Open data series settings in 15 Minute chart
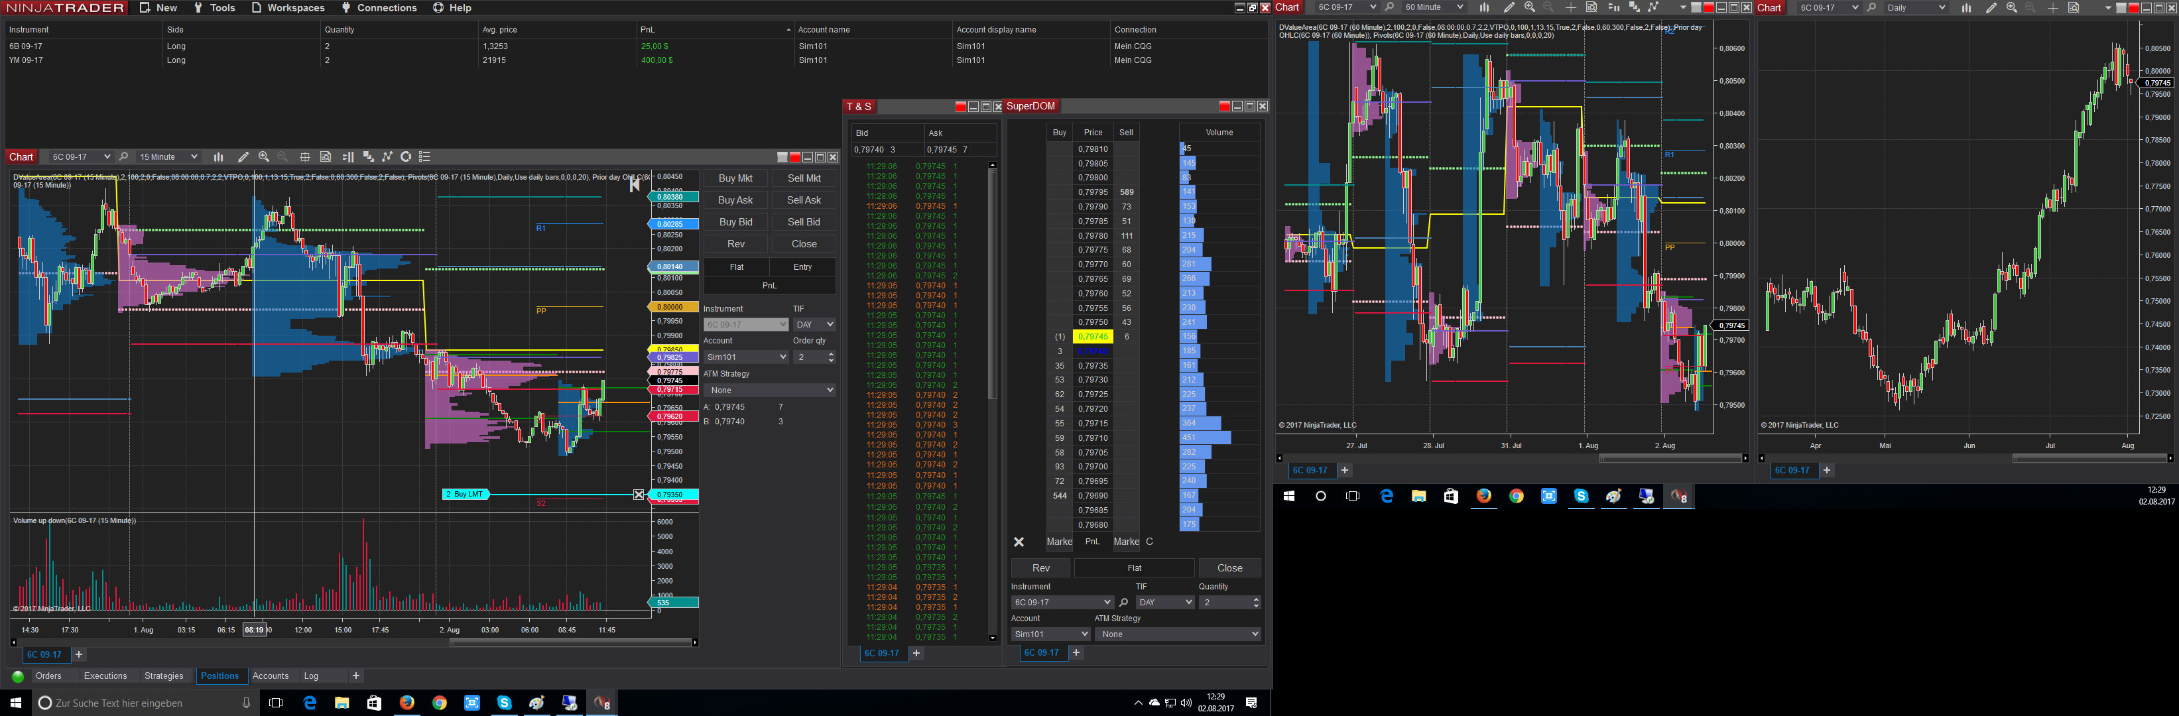 click(368, 157)
